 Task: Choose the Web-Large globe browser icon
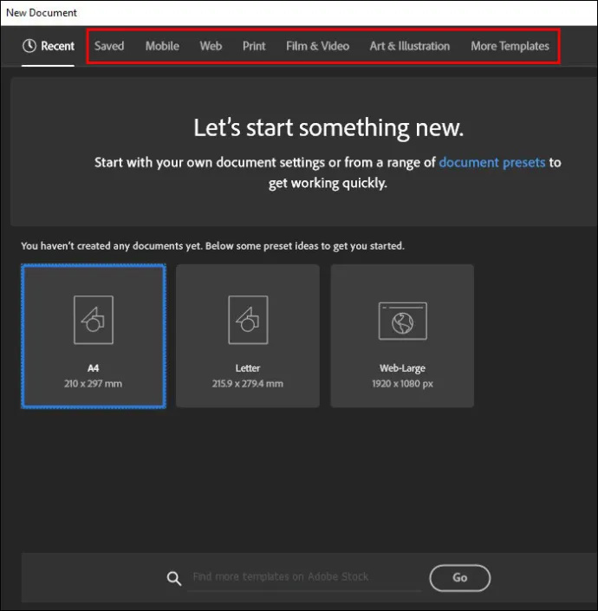pos(403,321)
